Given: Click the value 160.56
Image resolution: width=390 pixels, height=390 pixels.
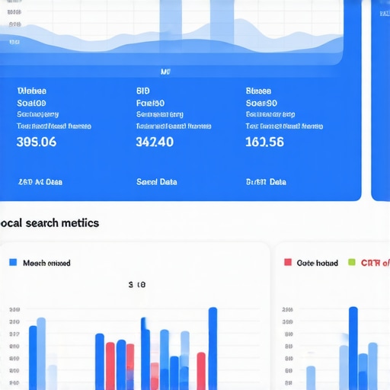Looking at the screenshot, I should [x=264, y=142].
